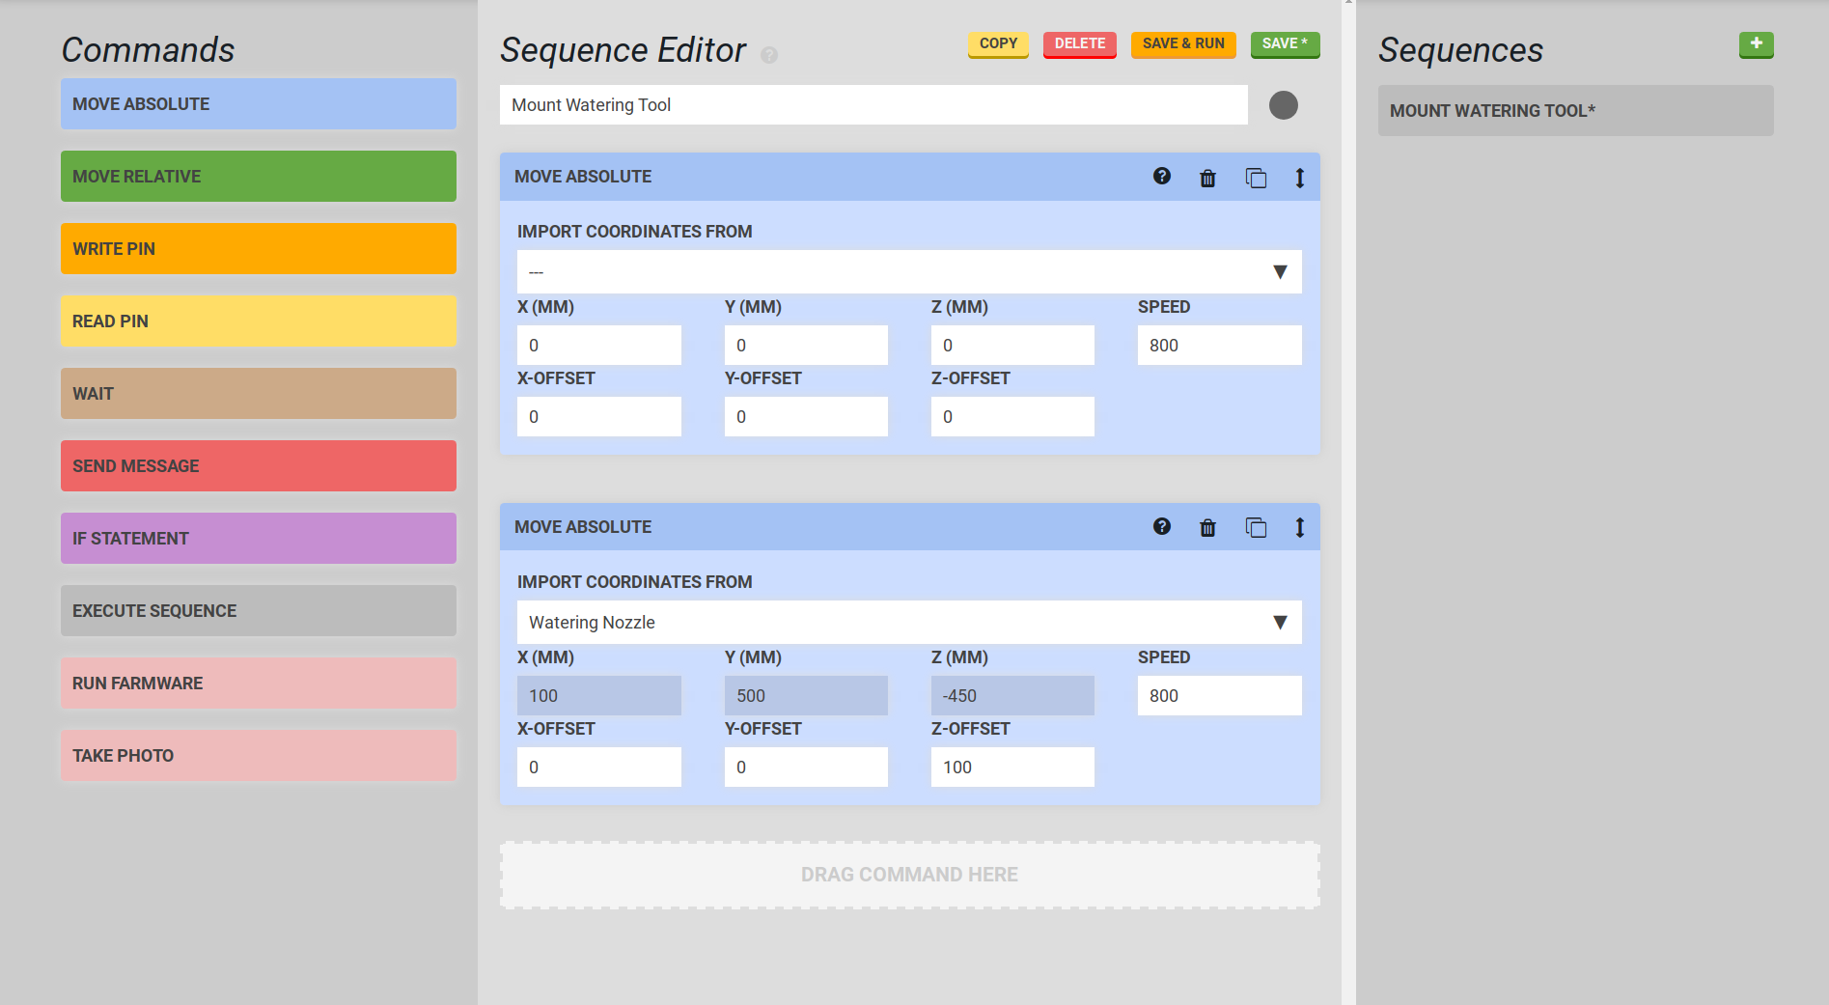Grab reorder handle of first Move Absolute step
1829x1005 pixels.
pyautogui.click(x=1299, y=178)
